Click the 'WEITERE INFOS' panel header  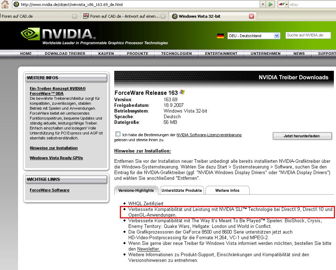[x=66, y=77]
